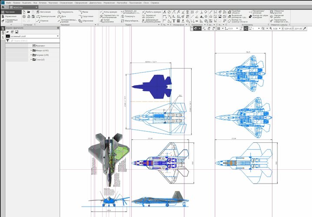Viewport: 312px width, 217px height.
Task: Close the NGAD.frw document tab
Action: tap(37, 7)
